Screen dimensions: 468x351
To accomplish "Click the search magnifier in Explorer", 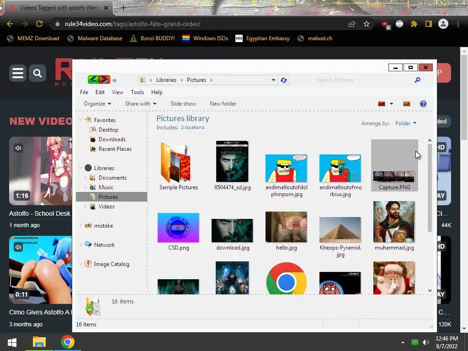I will pyautogui.click(x=418, y=80).
